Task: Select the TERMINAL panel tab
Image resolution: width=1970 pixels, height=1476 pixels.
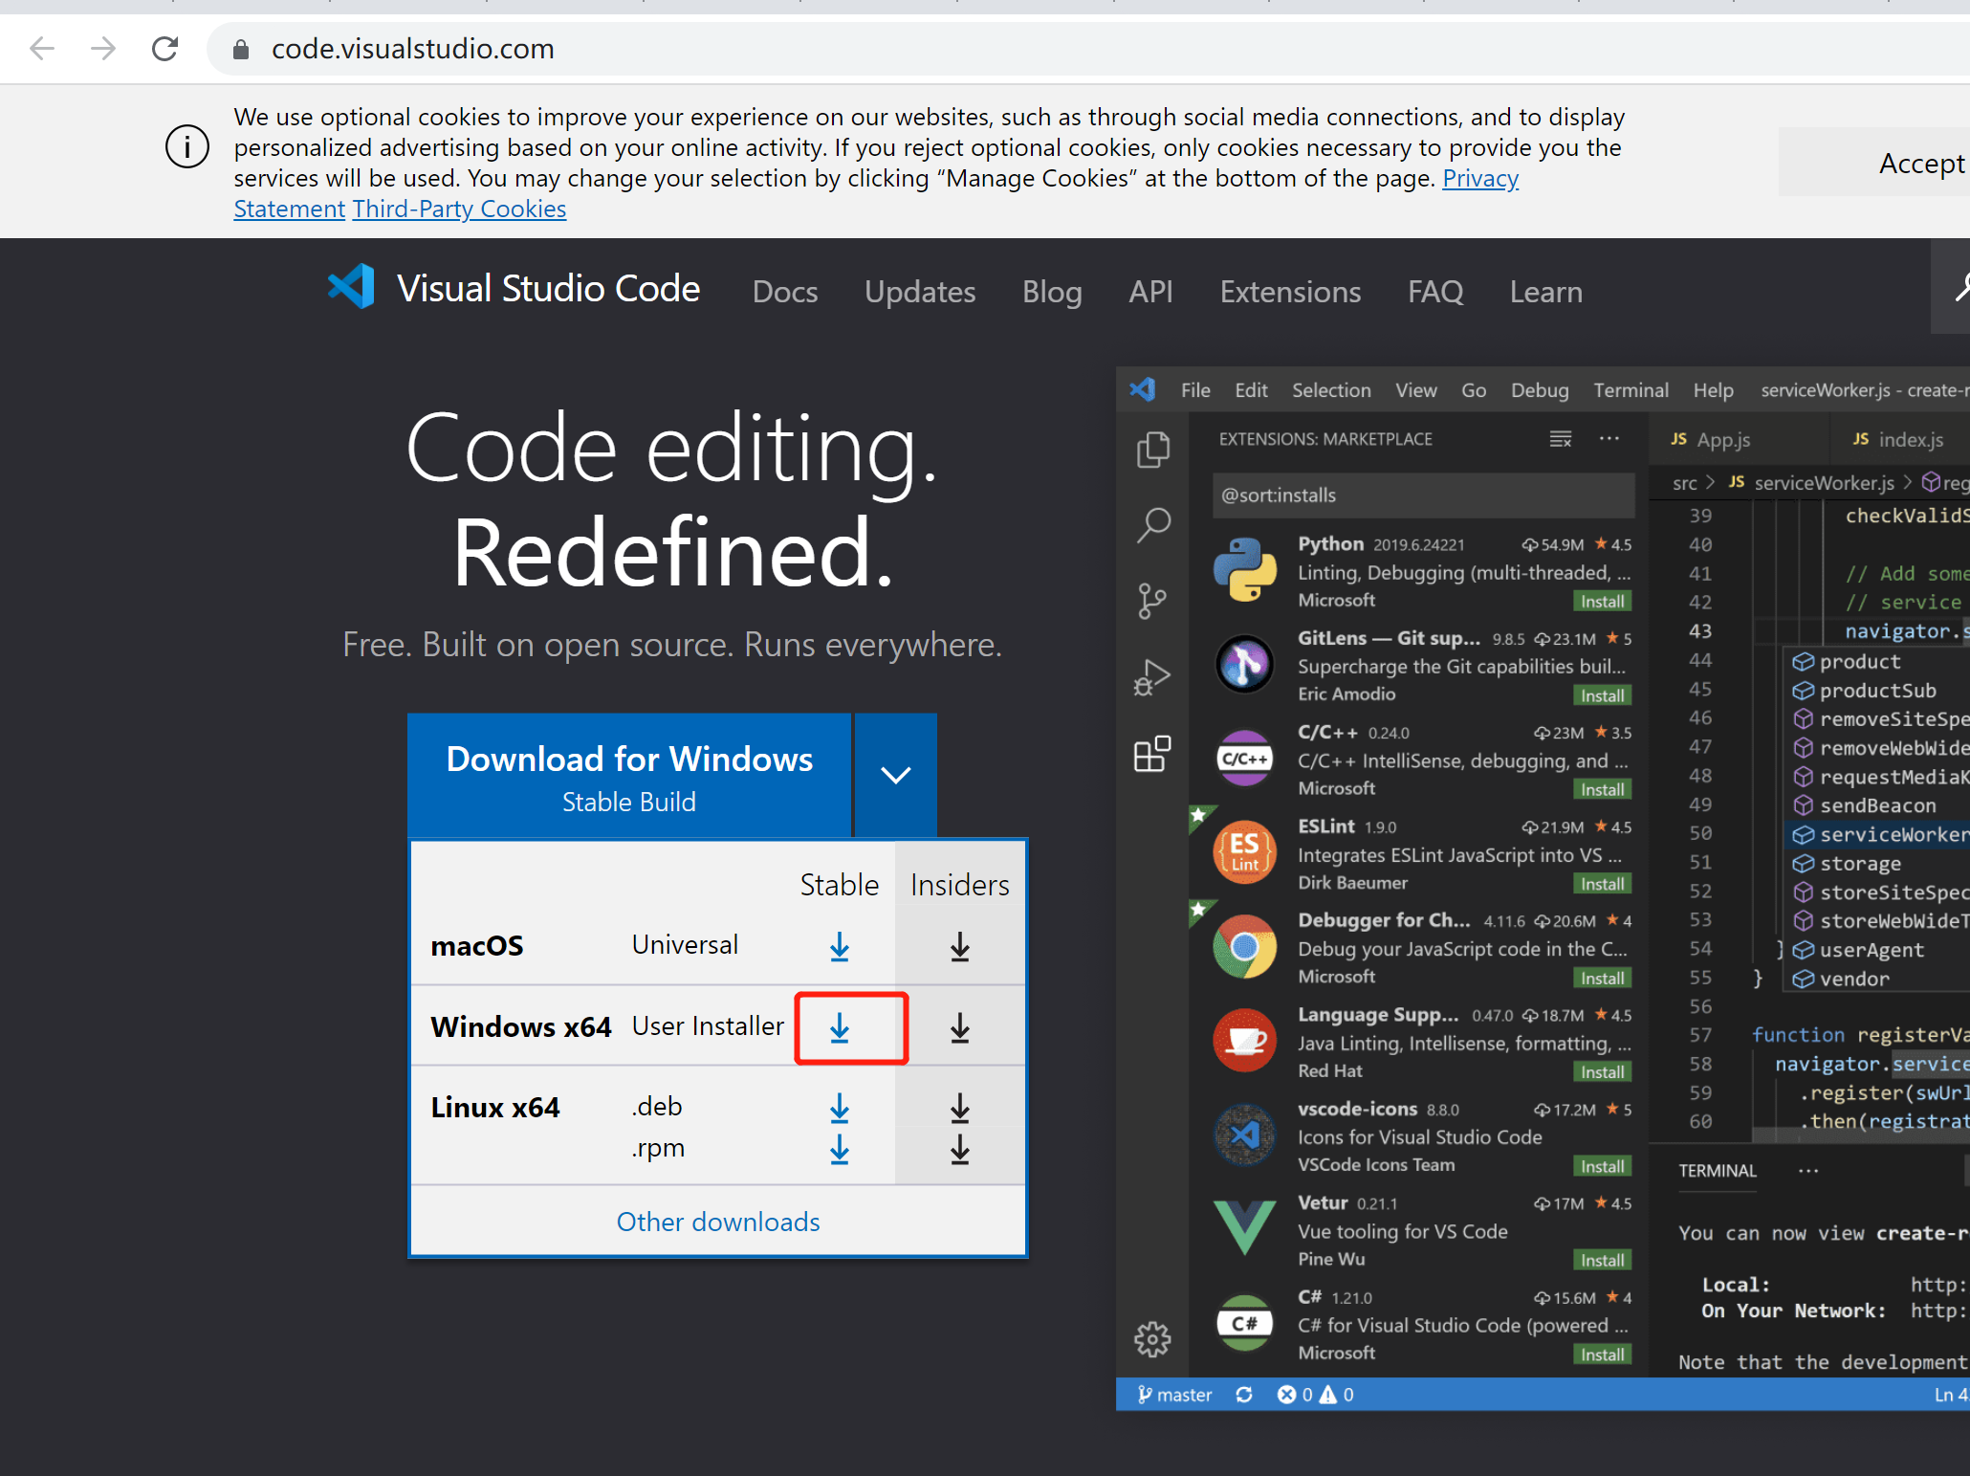Action: coord(1718,1171)
